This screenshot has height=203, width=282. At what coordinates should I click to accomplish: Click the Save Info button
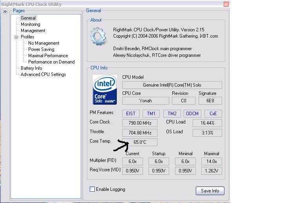click(210, 191)
